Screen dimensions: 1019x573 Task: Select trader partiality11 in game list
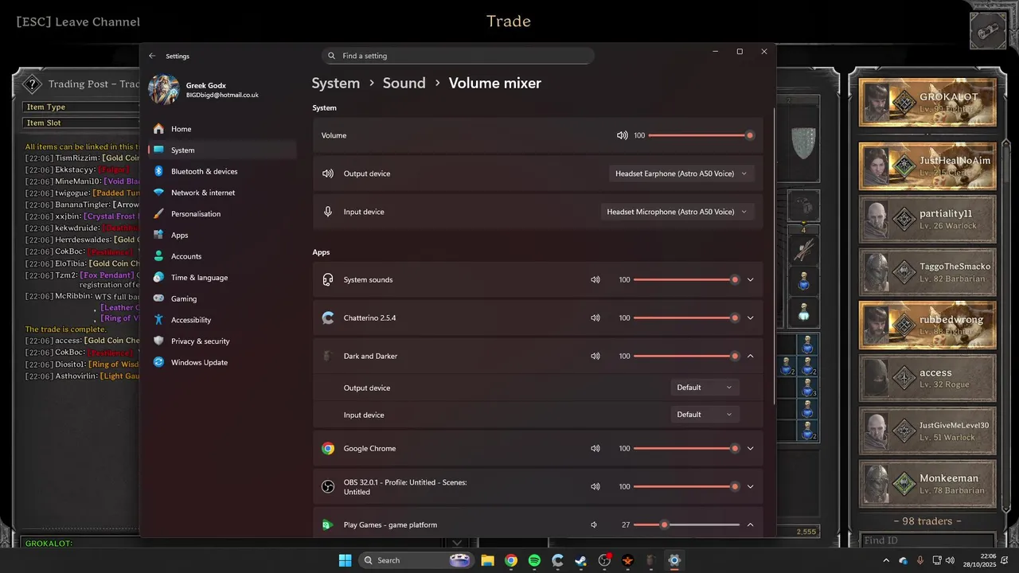(927, 219)
